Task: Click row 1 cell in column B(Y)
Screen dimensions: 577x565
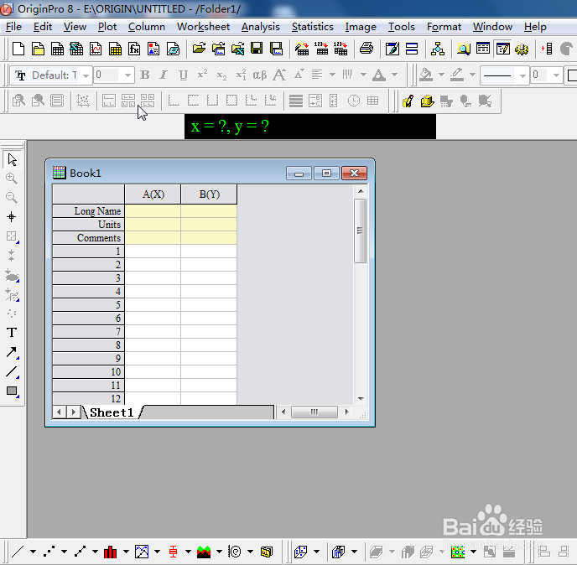Action: pos(209,251)
